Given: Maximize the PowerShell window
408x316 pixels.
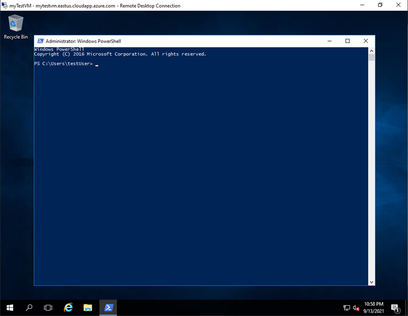Looking at the screenshot, I should point(347,41).
